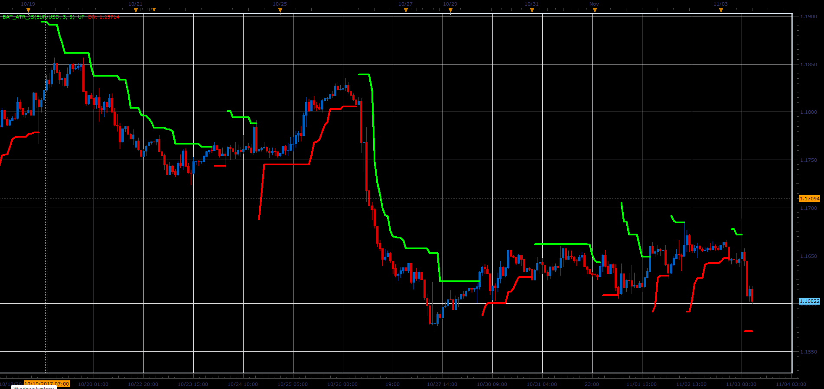Viewport: 824px width, 389px height.
Task: Click the orange day marker under Nov
Action: 595,10
